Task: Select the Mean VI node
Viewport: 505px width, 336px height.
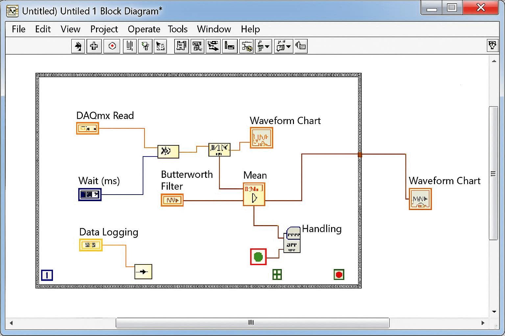Action: 254,194
